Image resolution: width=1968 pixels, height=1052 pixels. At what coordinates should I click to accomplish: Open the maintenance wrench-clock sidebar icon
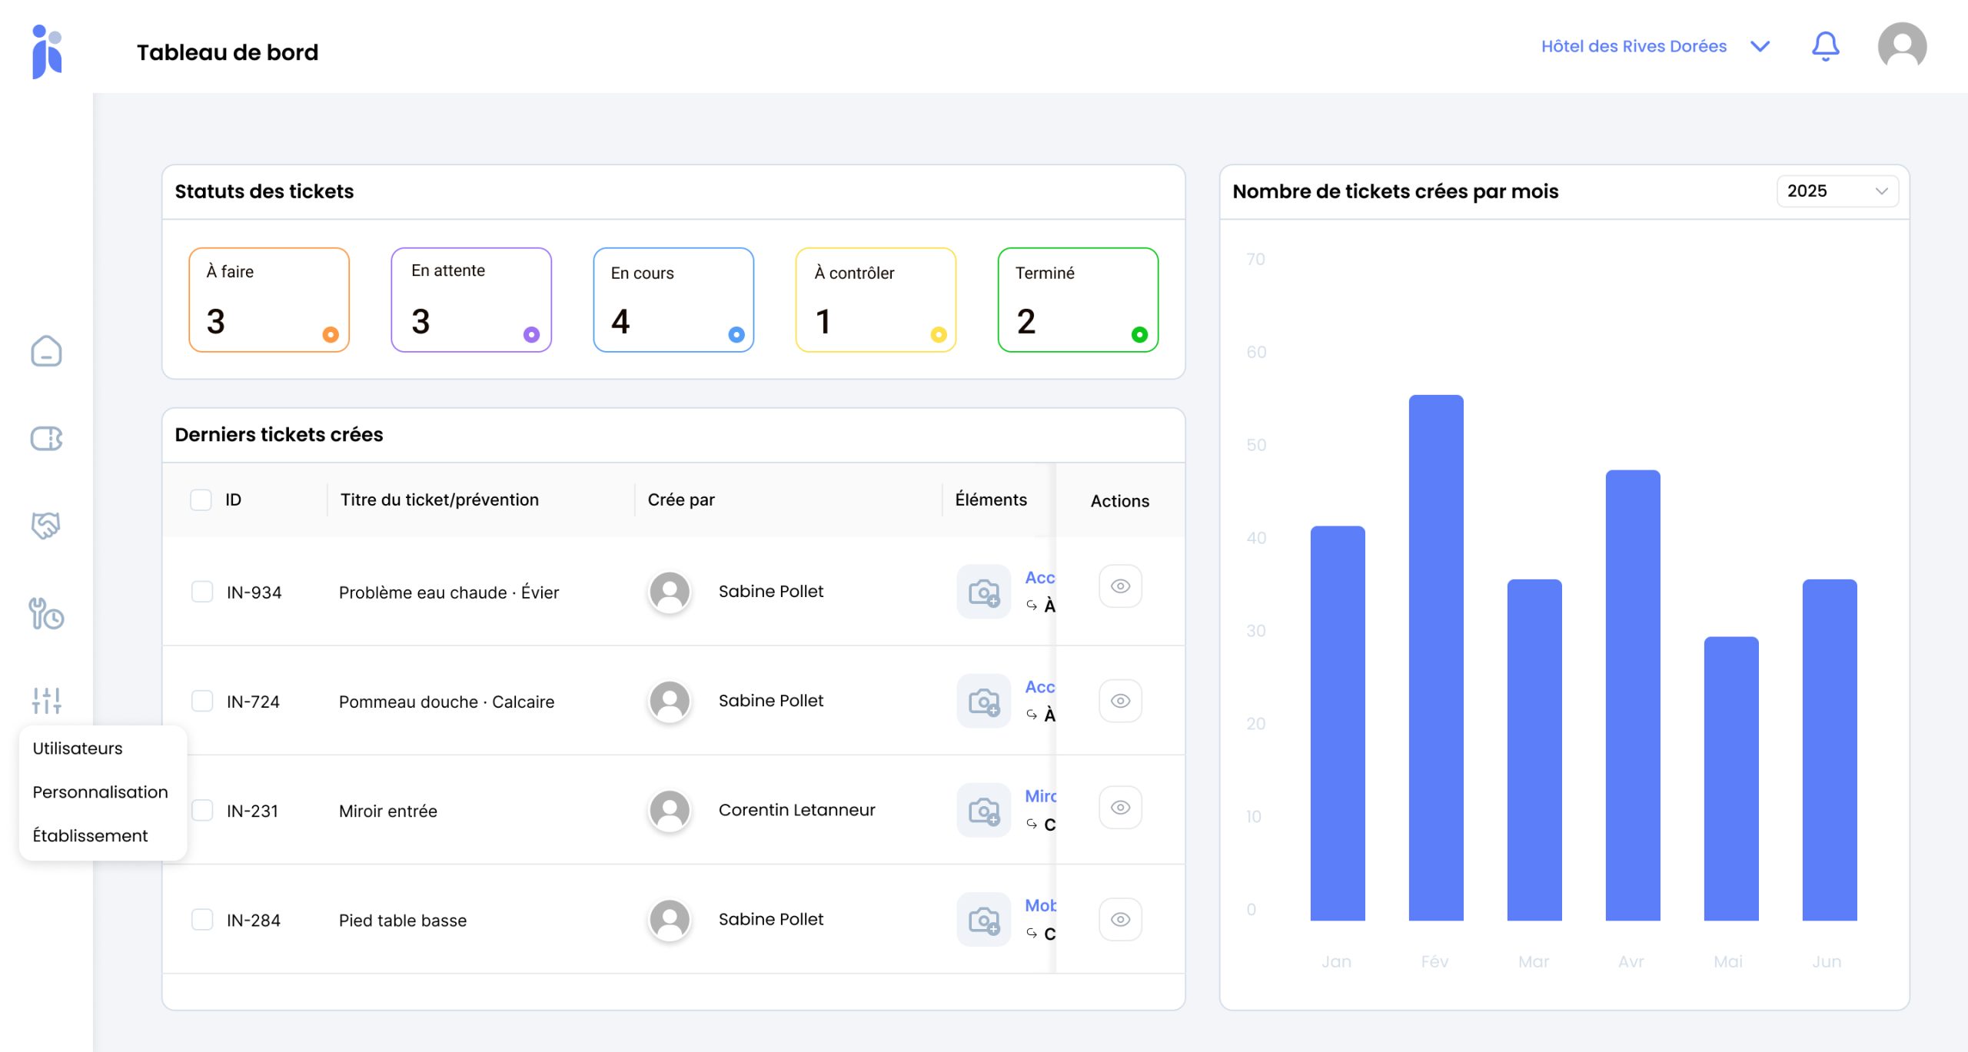point(46,614)
